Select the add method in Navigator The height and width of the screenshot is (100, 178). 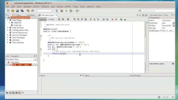(x=22, y=65)
